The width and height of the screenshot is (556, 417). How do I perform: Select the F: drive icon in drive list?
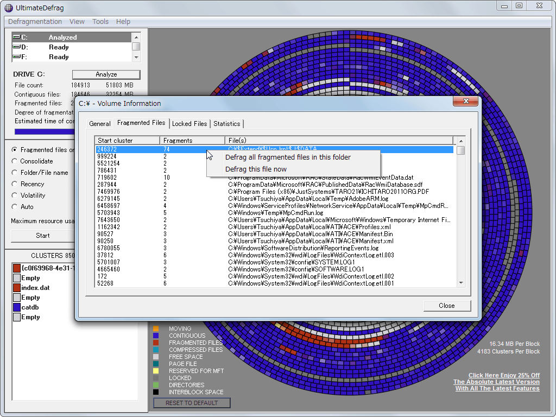pyautogui.click(x=16, y=56)
